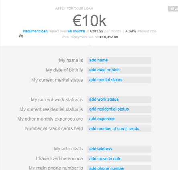Viewport: 178px width, 170px height.
Task: Click the €201.22 monthly payment amount
Action: tap(97, 31)
